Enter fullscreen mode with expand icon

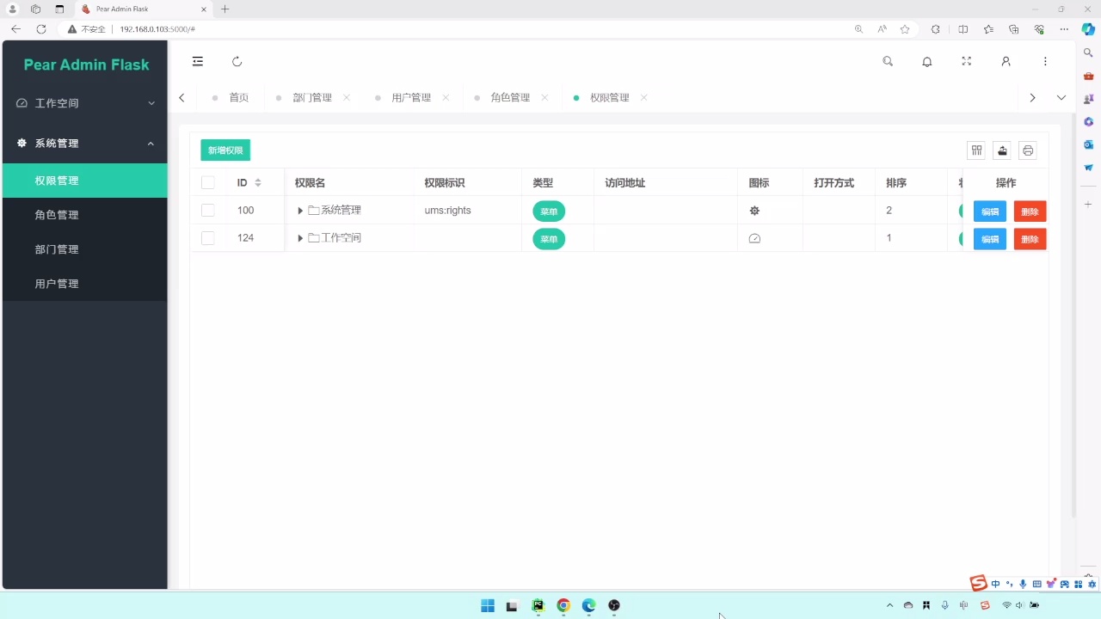pyautogui.click(x=966, y=61)
